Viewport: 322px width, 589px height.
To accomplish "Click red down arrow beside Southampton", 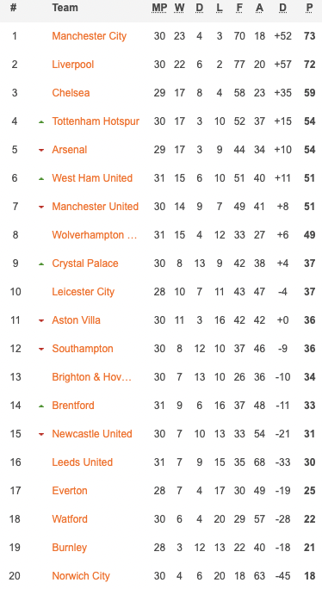I will tap(41, 350).
